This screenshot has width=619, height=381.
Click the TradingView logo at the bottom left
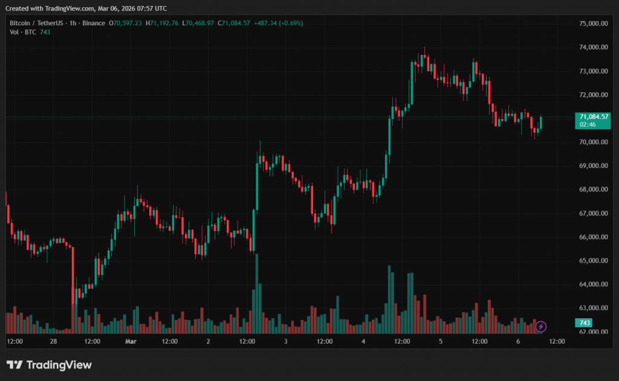pos(49,365)
